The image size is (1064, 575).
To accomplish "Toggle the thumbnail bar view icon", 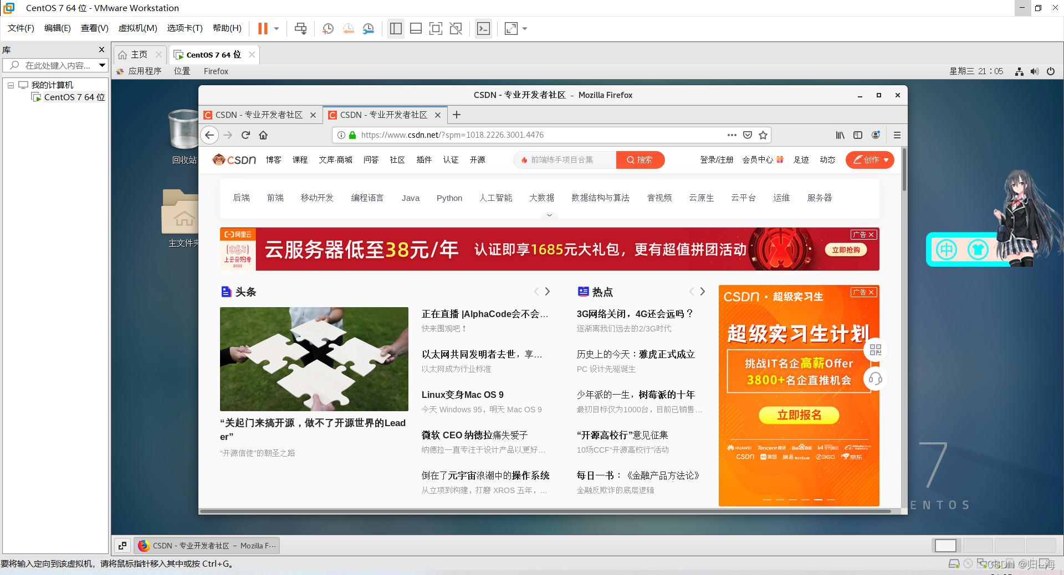I will coord(416,28).
